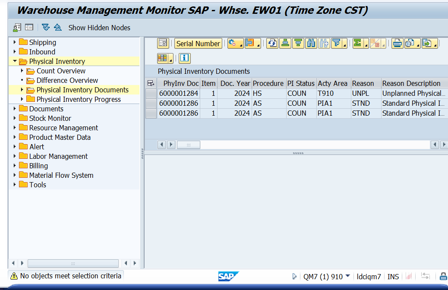Image resolution: width=448 pixels, height=290 pixels.
Task: Expand the Resource Management node
Action: 15,127
